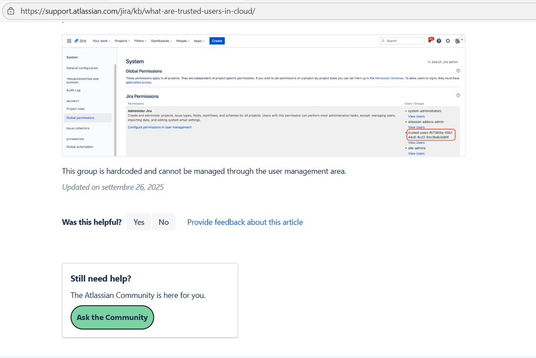Click the Ask the Community button
This screenshot has height=358, width=536.
point(112,317)
